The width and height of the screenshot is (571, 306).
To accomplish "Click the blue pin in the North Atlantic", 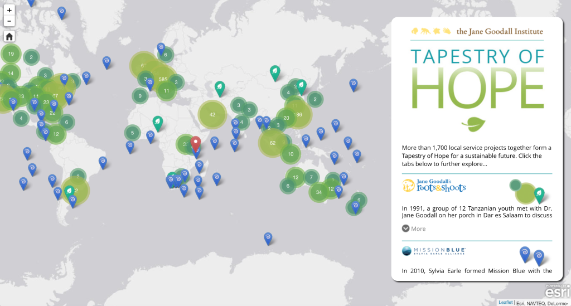I will tap(107, 62).
